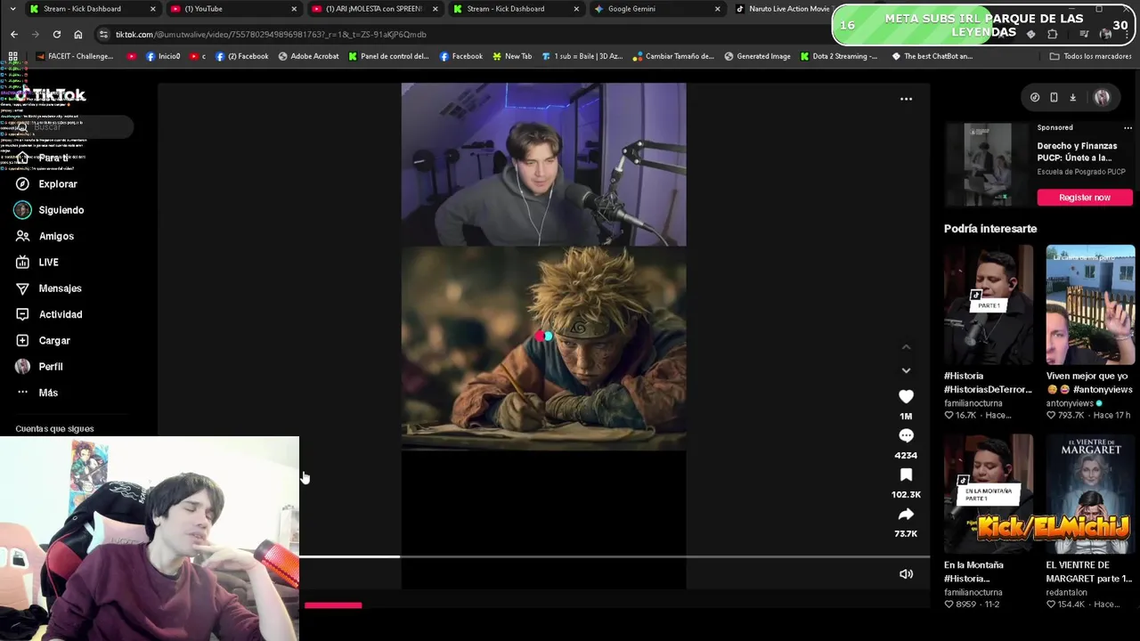Switch to ARI ¡MOLESTA con SPREEN tab

point(374,9)
